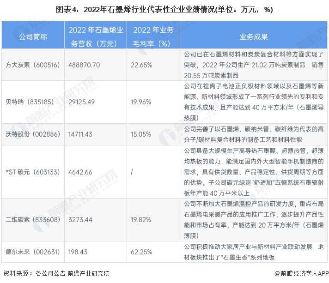Click revenue value 3273.44

coord(80,220)
